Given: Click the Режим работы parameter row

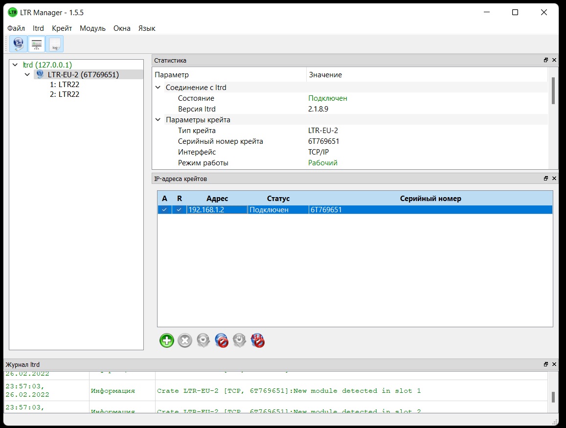Looking at the screenshot, I should point(203,163).
